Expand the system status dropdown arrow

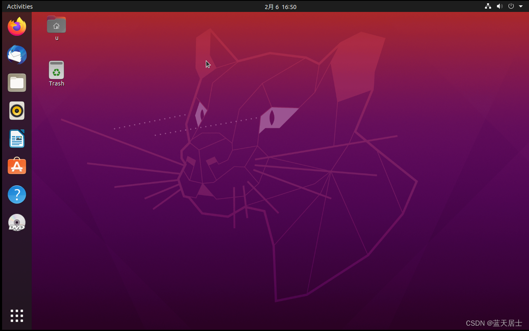520,6
